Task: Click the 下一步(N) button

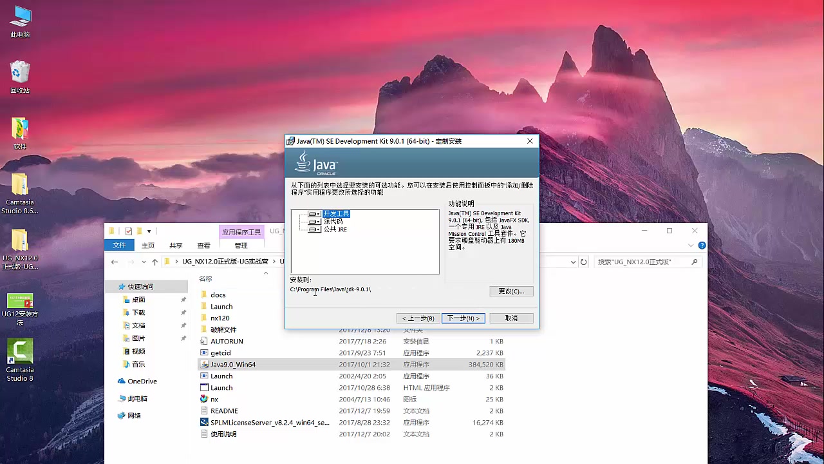Action: 463,318
